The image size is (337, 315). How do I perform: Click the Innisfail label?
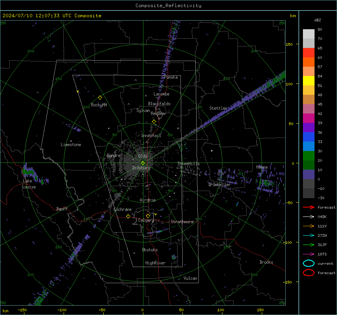[x=151, y=136]
